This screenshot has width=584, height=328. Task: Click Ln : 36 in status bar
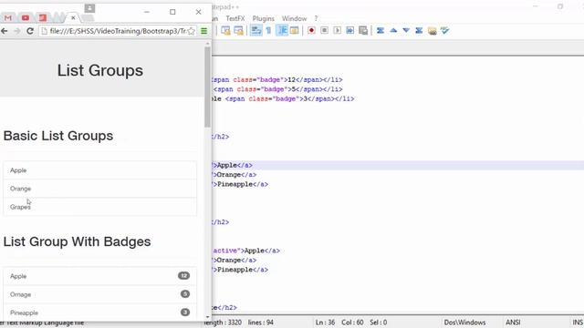coord(325,323)
